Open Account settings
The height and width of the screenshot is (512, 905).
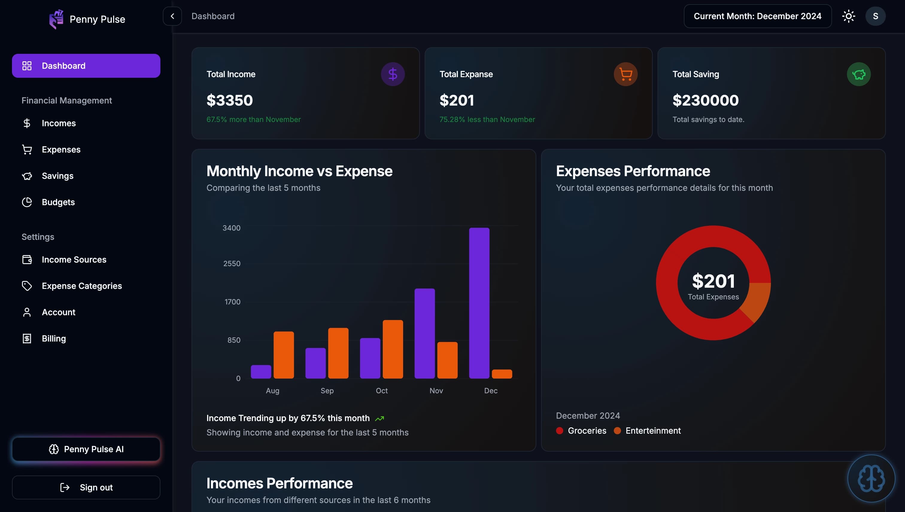click(x=86, y=312)
